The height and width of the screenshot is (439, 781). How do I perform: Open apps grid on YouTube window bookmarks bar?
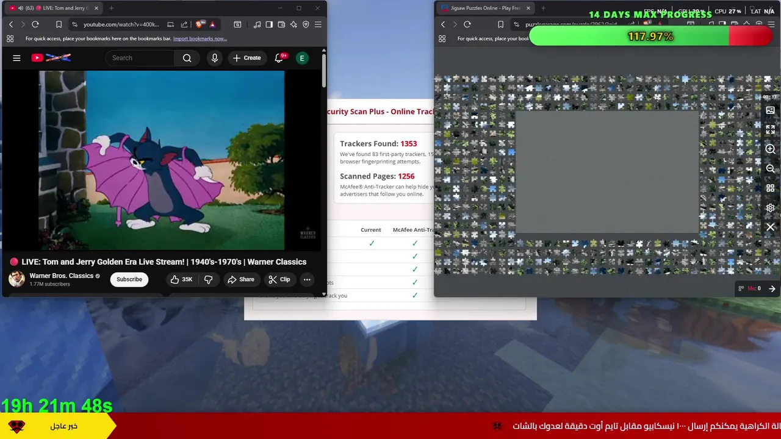pyautogui.click(x=10, y=38)
